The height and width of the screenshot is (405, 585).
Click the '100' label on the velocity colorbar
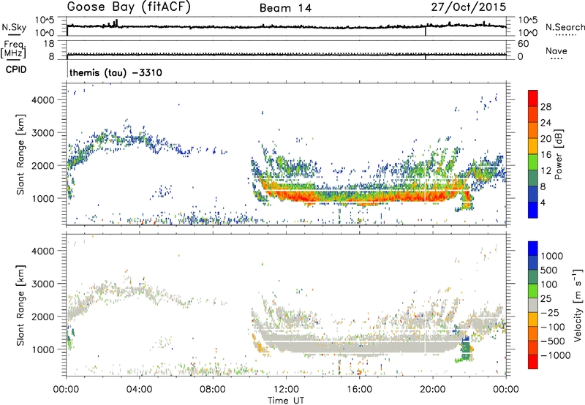pos(549,284)
